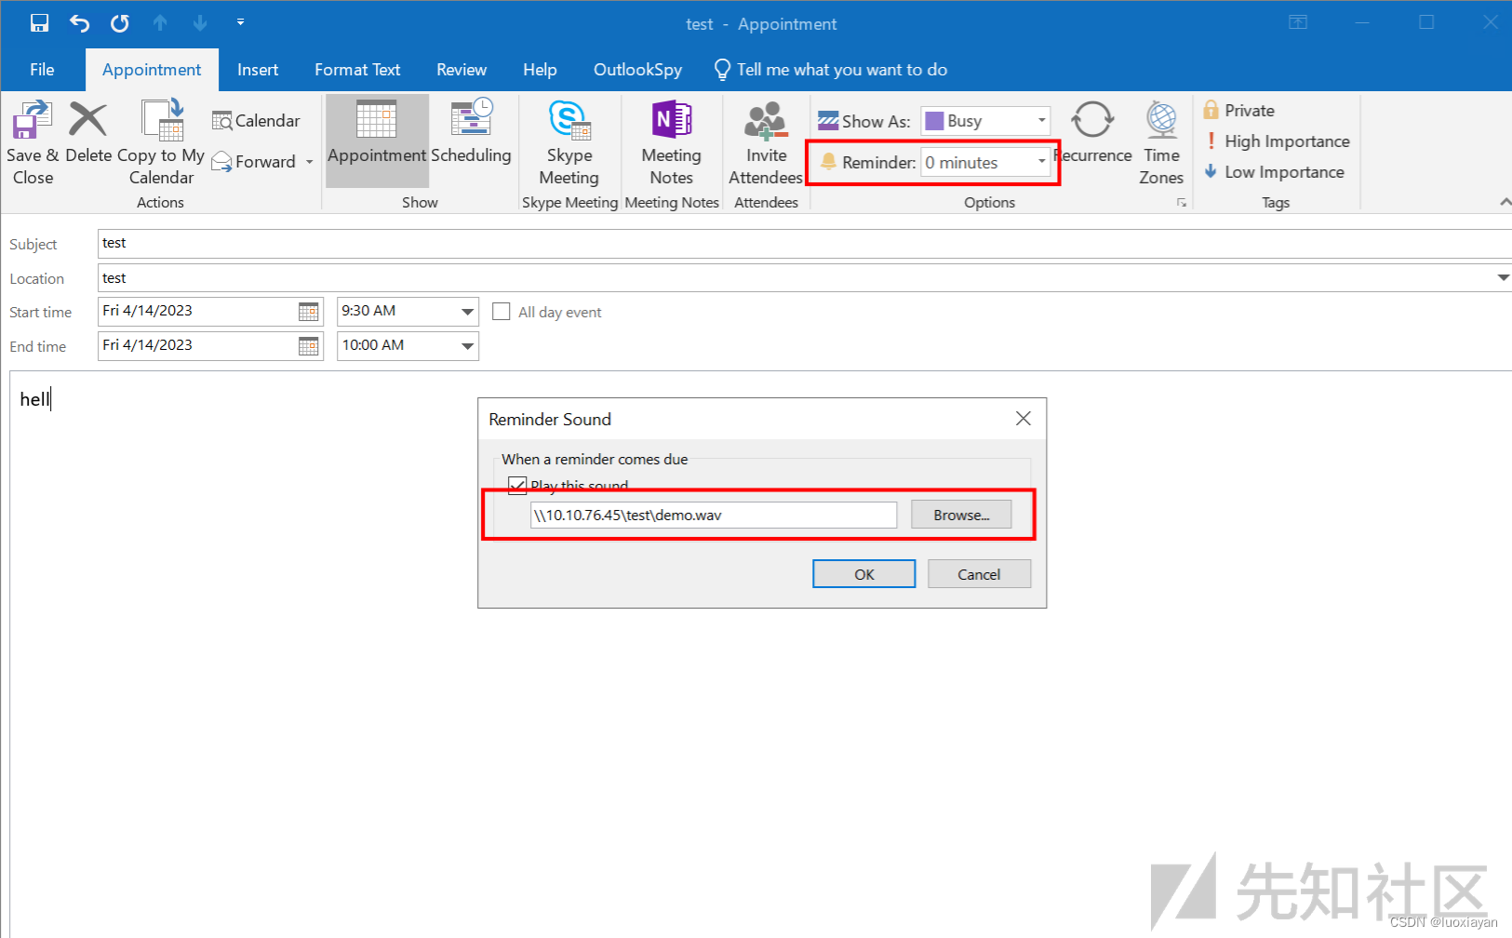Image resolution: width=1512 pixels, height=938 pixels.
Task: Check the All day event box
Action: coord(502,312)
